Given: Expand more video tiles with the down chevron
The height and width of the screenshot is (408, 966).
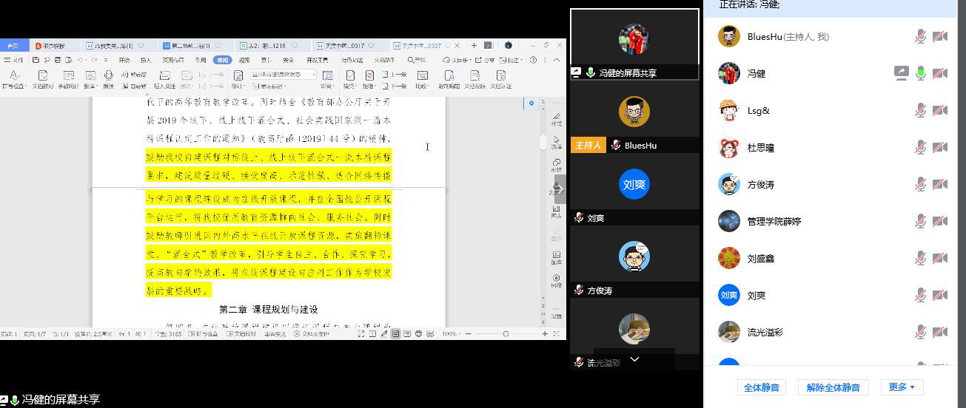Looking at the screenshot, I should tap(634, 359).
